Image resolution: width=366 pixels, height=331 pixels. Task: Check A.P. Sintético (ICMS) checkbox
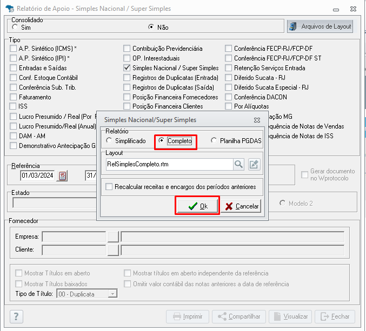(x=14, y=49)
